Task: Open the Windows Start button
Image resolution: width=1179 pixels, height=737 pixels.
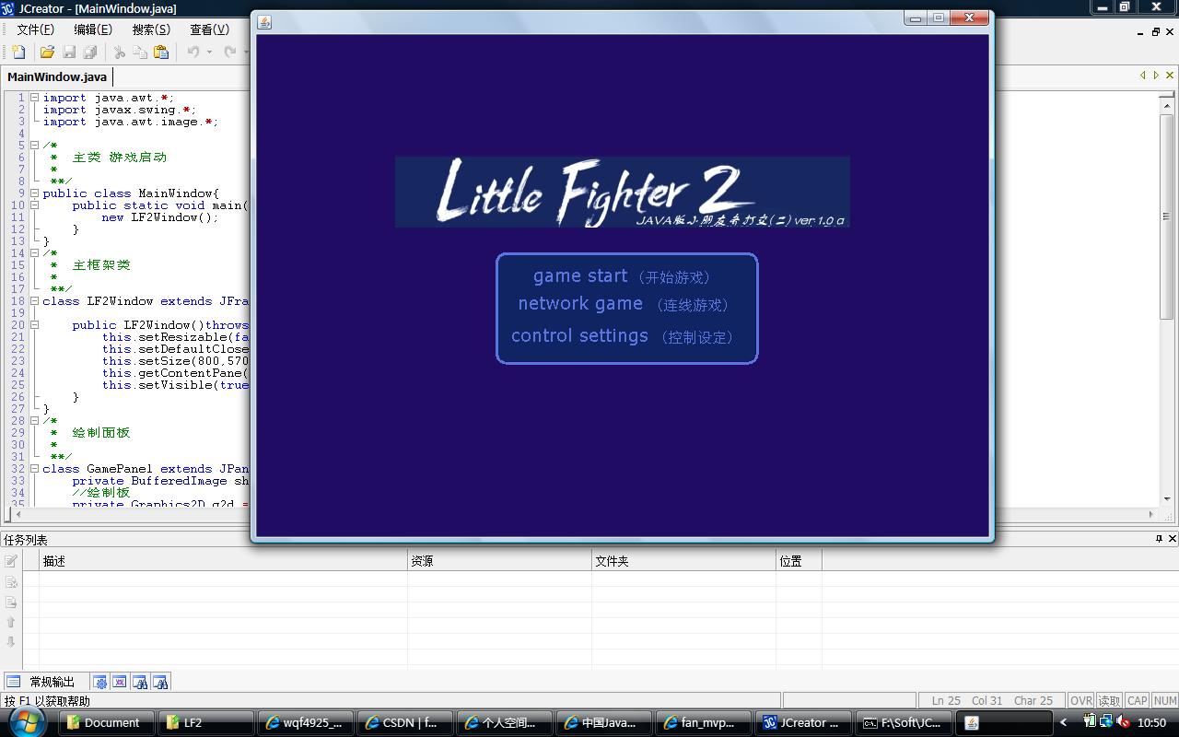Action: point(27,722)
